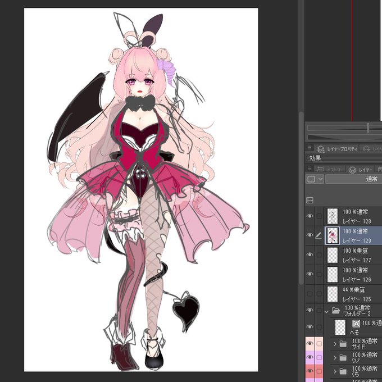Expand the くち folder
Image resolution: width=382 pixels, height=382 pixels.
point(335,371)
